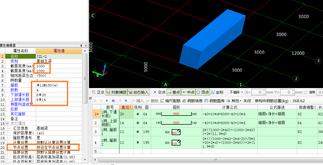Click the 直径 column header

126,107
